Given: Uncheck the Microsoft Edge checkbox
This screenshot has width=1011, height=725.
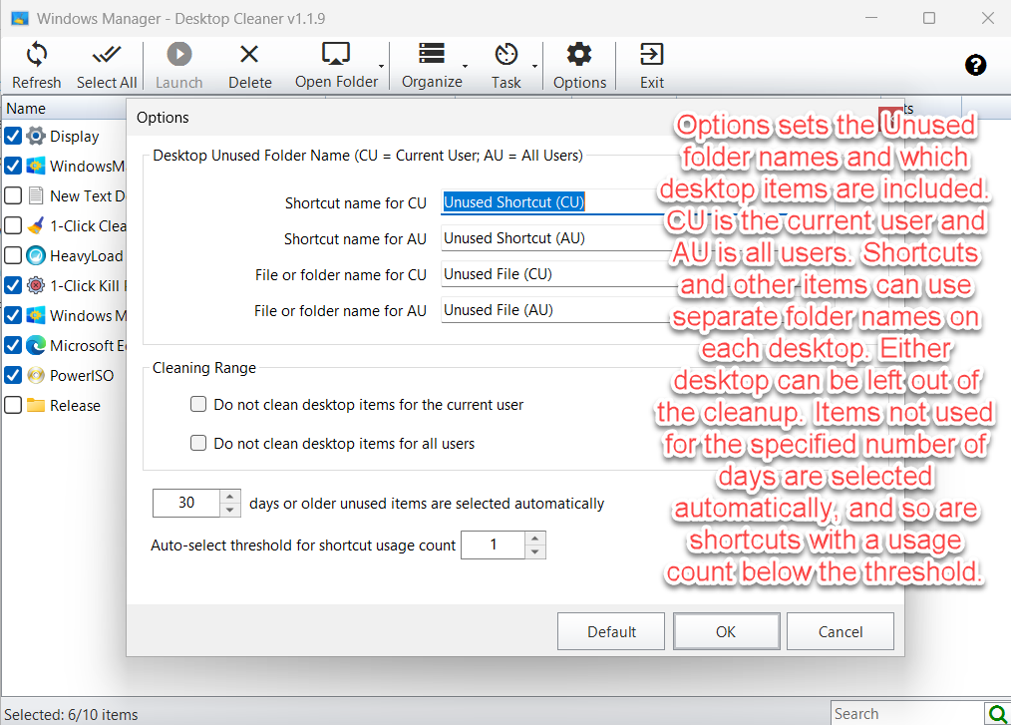Looking at the screenshot, I should pyautogui.click(x=13, y=345).
